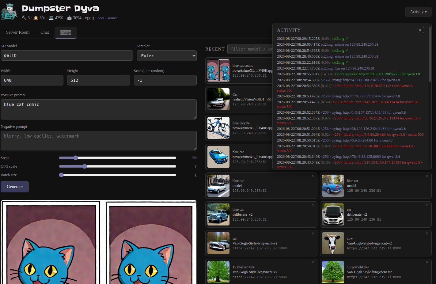Click the hammer icon in the header stats
The image size is (436, 284).
(24, 18)
